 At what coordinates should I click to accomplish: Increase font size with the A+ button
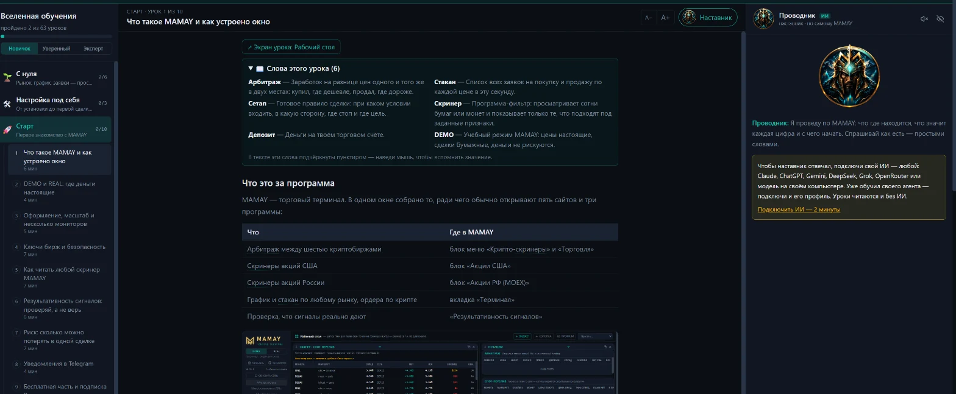(666, 18)
